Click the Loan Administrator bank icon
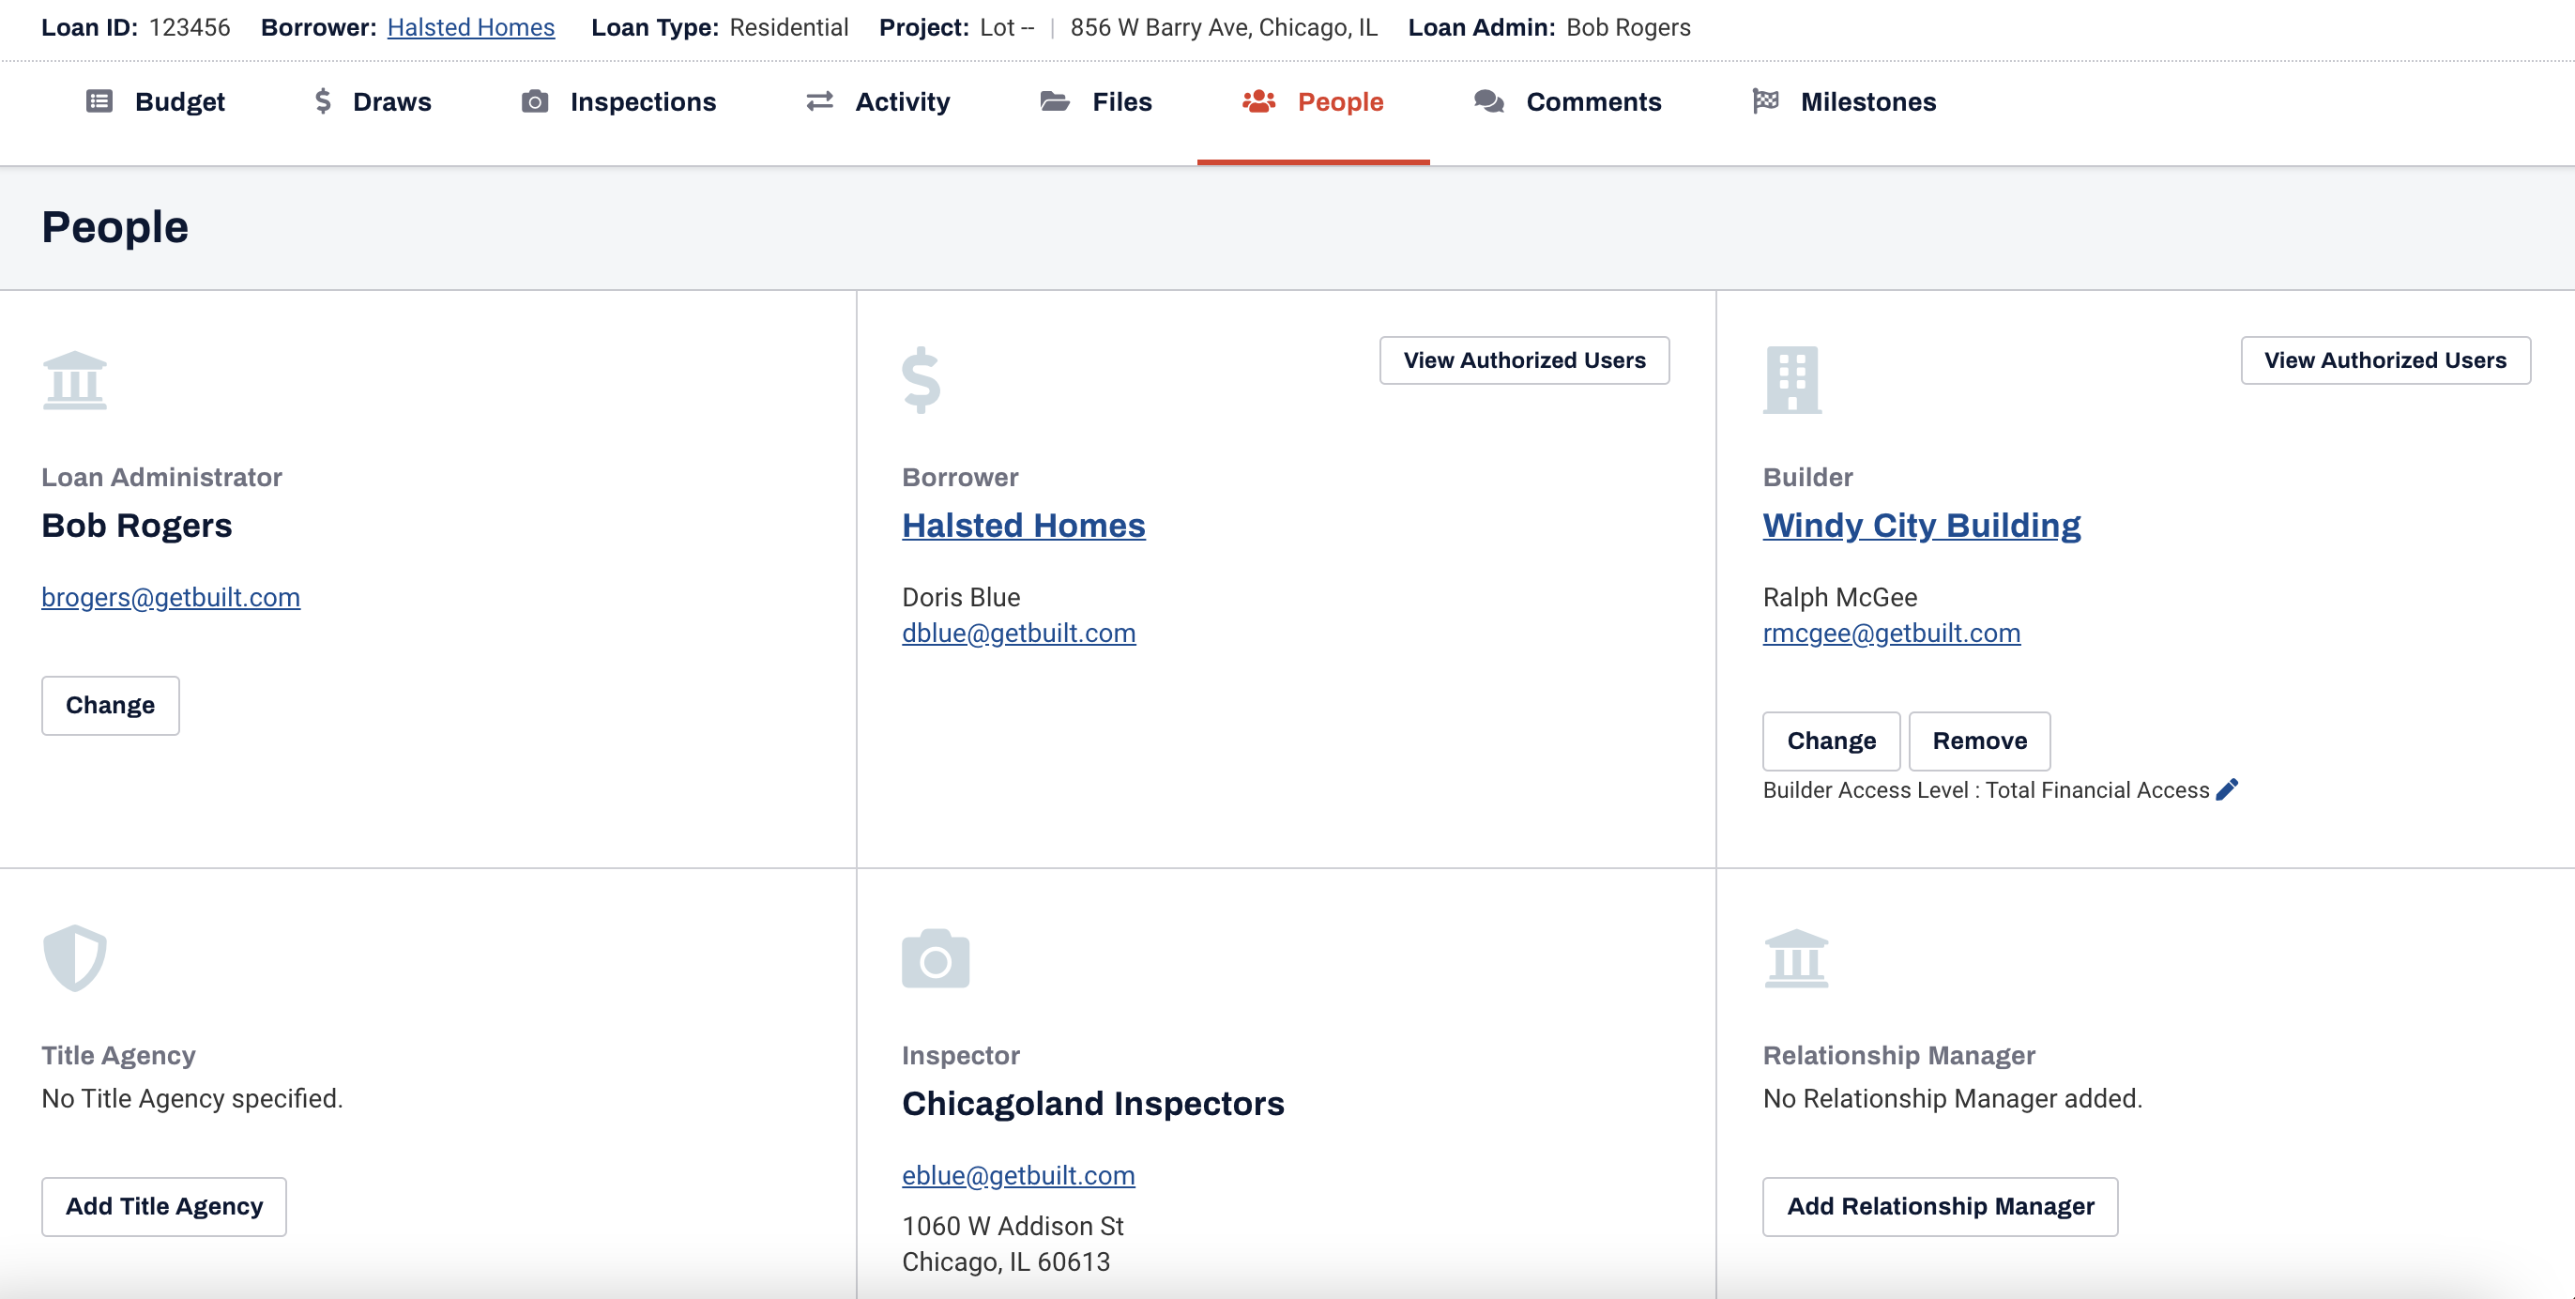Image resolution: width=2575 pixels, height=1299 pixels. [x=75, y=380]
